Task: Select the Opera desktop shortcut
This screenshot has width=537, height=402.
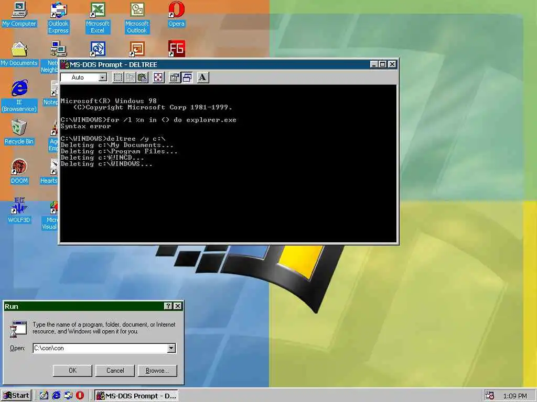Action: (x=176, y=15)
